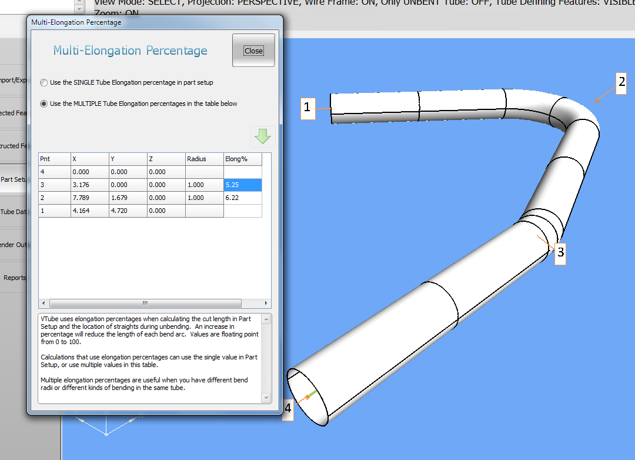Click point label 2 marker near the bend
Viewport: 635px width, 460px height.
coord(621,82)
